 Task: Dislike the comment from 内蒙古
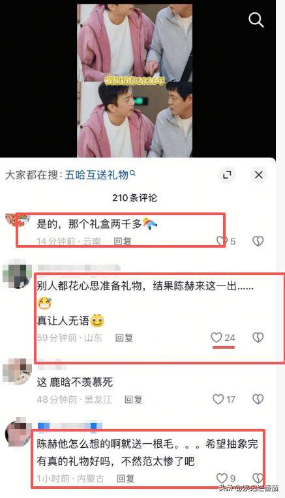click(258, 478)
